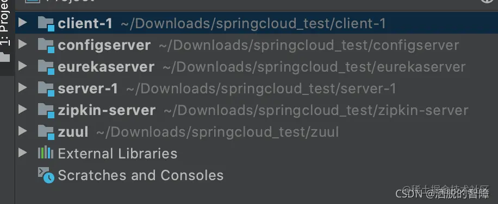Click the Scratches and Consoles clock icon
This screenshot has height=204, width=498.
tap(46, 175)
